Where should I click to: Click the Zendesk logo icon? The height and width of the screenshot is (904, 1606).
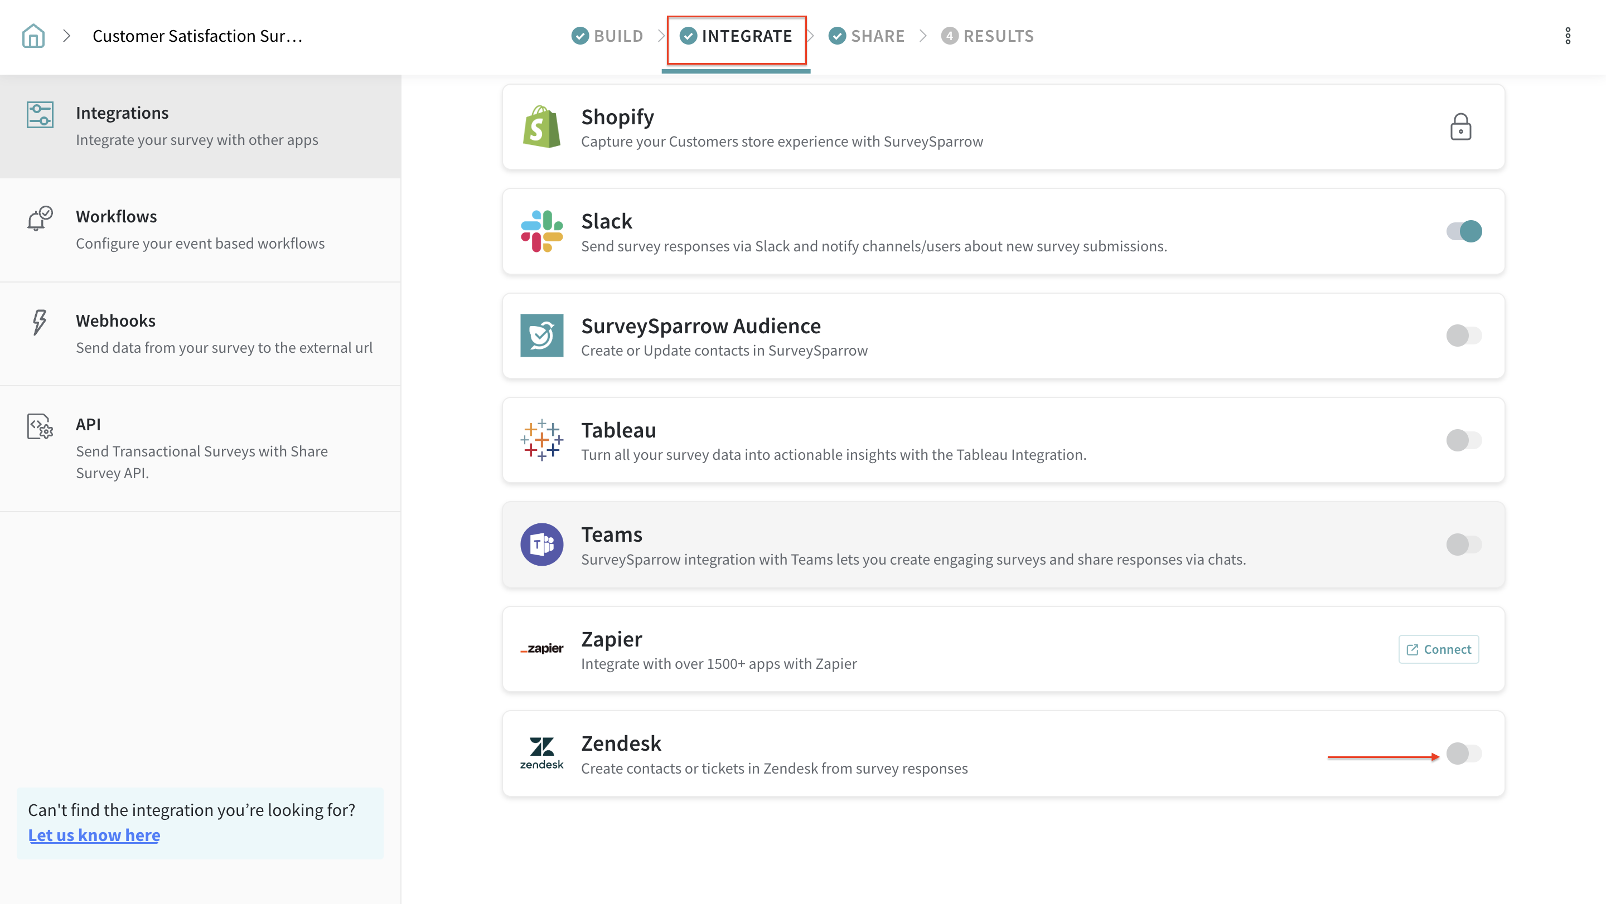tap(541, 753)
